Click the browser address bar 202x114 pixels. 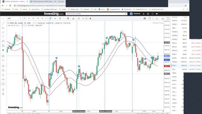click(40, 6)
